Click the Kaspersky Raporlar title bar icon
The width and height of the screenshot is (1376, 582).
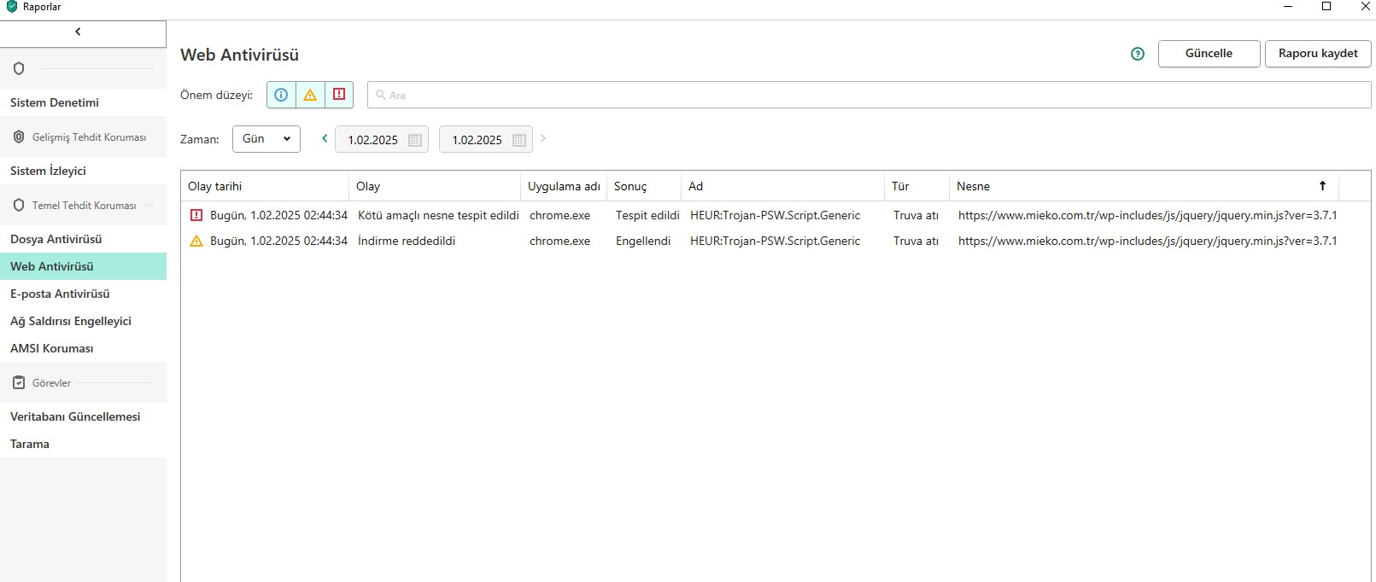click(x=11, y=7)
